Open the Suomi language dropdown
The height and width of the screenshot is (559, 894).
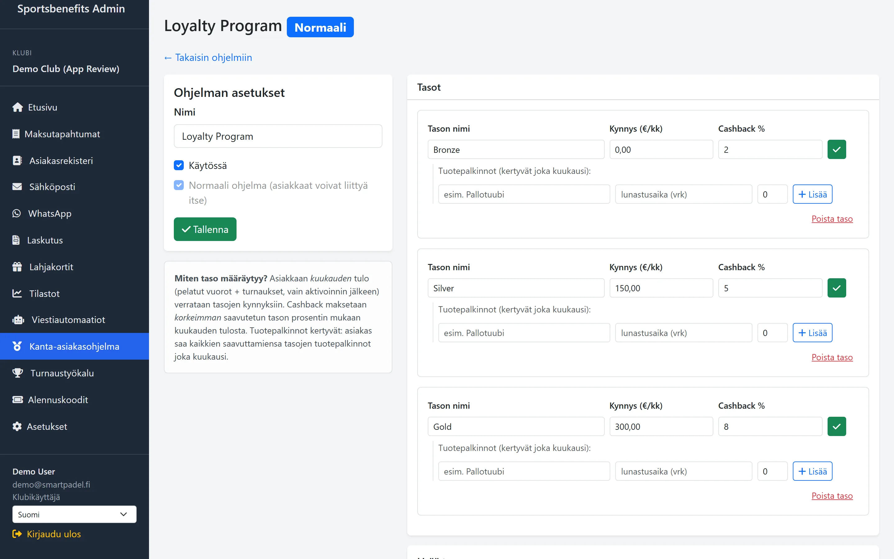(x=74, y=514)
